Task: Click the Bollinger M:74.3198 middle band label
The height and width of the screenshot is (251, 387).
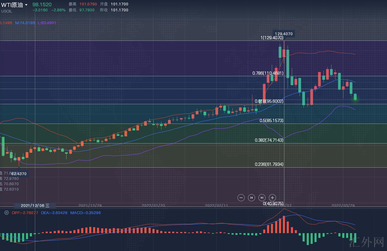Action: tap(25, 23)
